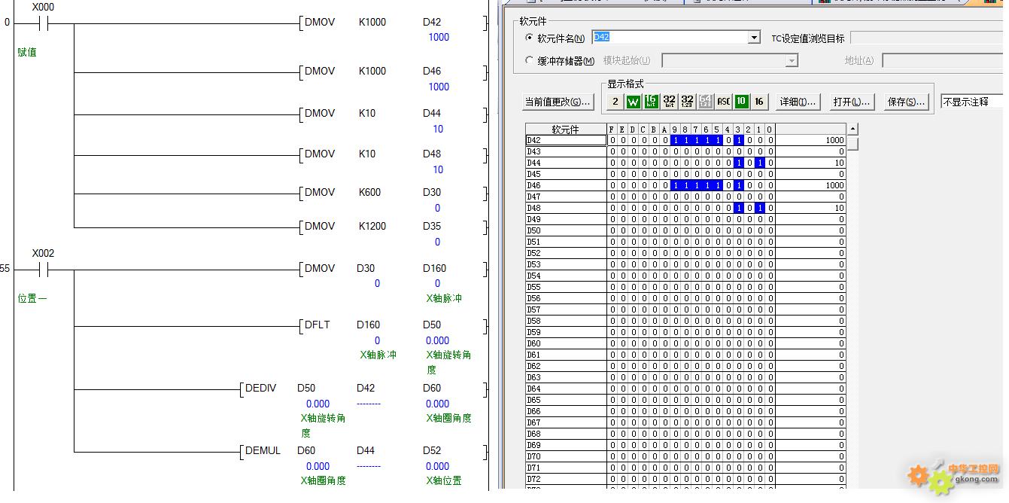Select ASCII character display format icon
The height and width of the screenshot is (503, 1009).
coord(723,102)
